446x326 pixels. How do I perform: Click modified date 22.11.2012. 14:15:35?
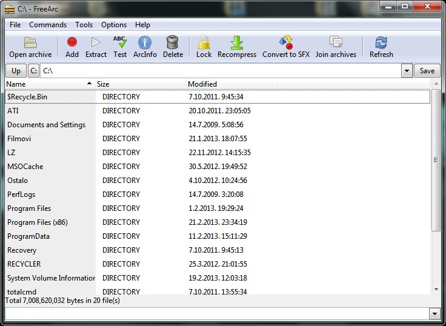click(219, 153)
